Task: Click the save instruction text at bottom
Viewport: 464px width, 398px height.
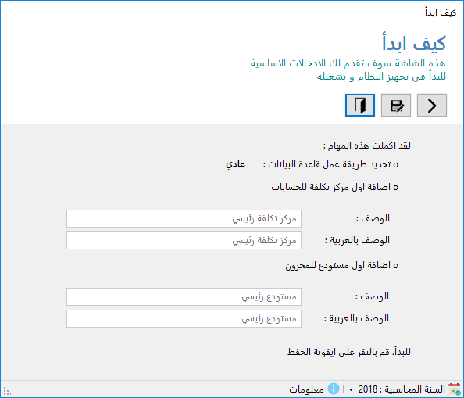Action: (x=349, y=352)
